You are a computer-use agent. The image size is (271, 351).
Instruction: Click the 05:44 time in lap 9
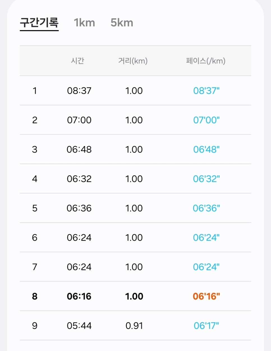point(79,326)
